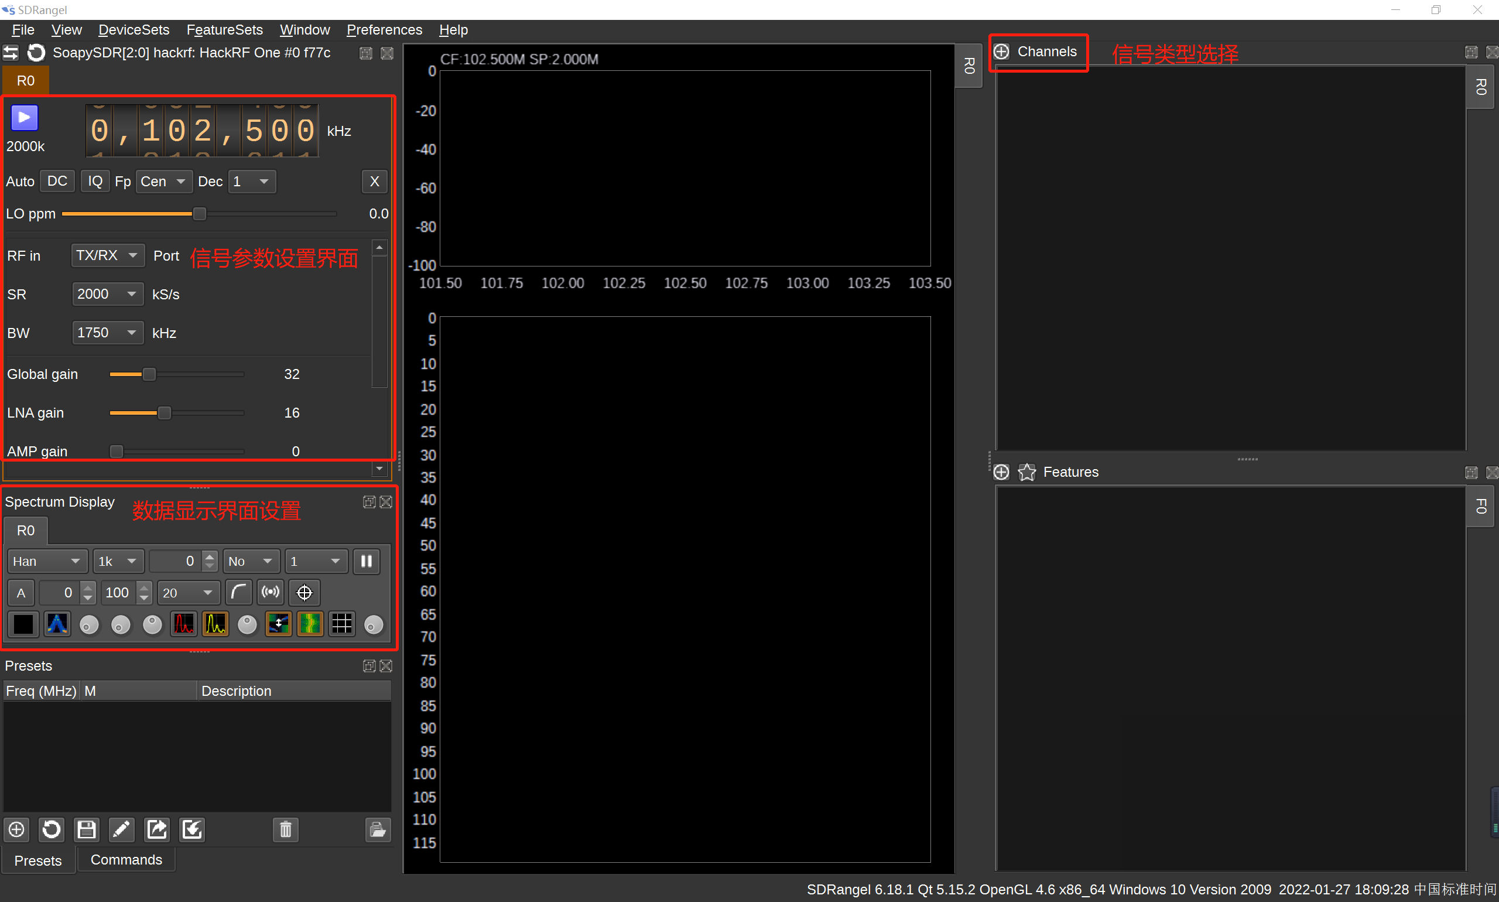
Task: Click the Presets tab label
Action: pos(37,859)
